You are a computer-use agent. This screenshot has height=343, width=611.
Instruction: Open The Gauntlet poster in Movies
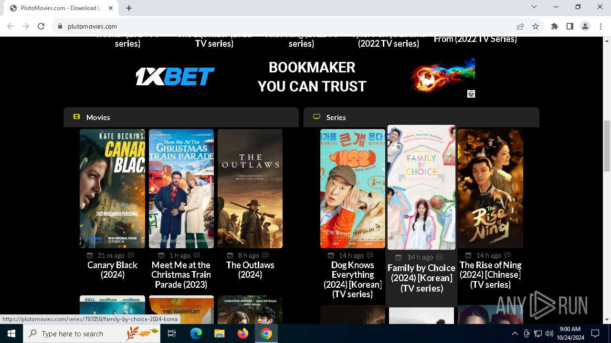[x=181, y=310]
